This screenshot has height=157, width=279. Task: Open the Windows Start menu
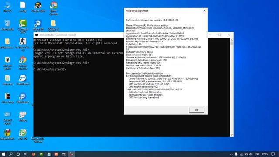point(3,154)
